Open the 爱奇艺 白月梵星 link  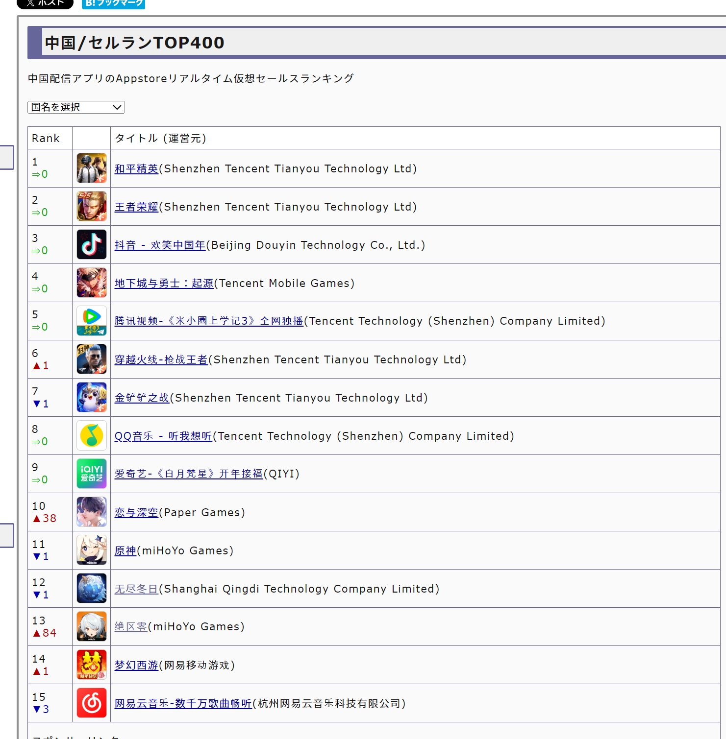tap(189, 474)
